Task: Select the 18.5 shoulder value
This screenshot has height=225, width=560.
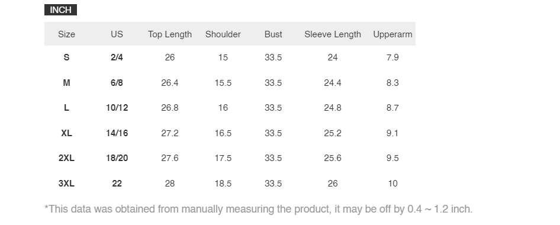Action: pyautogui.click(x=223, y=184)
